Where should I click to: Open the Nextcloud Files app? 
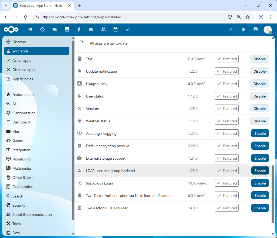click(54, 29)
